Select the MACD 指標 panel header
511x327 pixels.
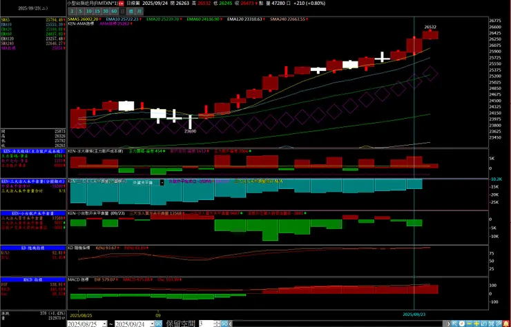point(33,280)
